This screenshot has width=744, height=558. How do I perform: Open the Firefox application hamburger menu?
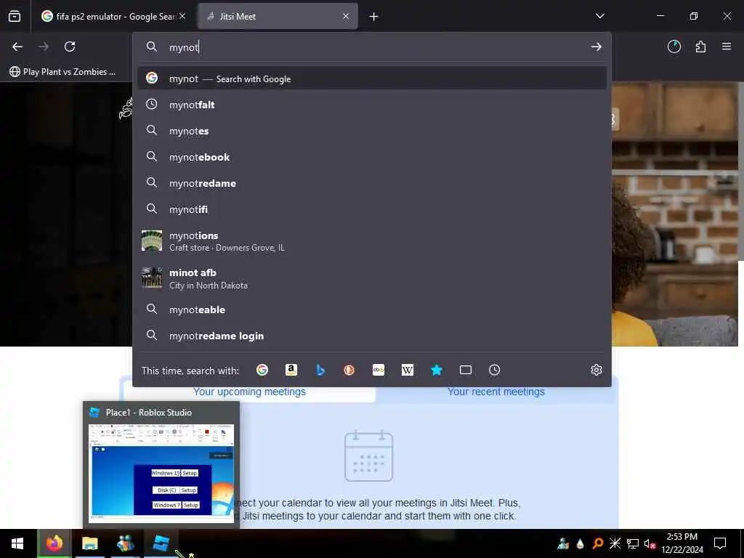pos(727,46)
